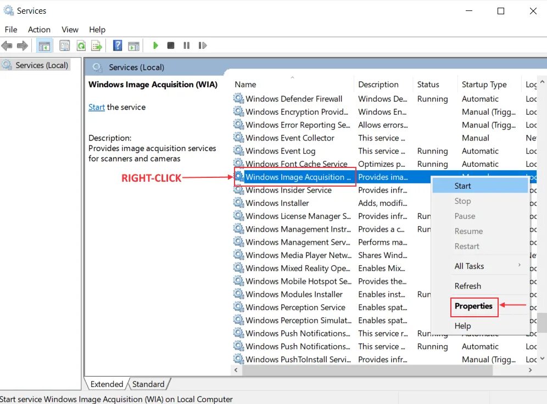
Task: Select the Windows Error Reporting Se... row
Action: [385, 125]
